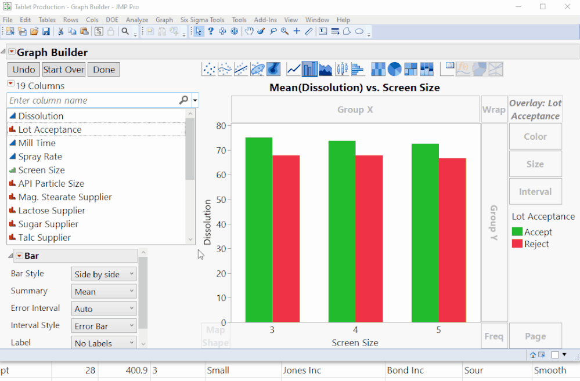This screenshot has height=381, width=580.
Task: Select the Bar chart element icon
Action: (x=309, y=69)
